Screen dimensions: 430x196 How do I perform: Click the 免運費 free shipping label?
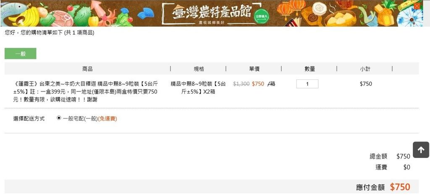(x=107, y=119)
